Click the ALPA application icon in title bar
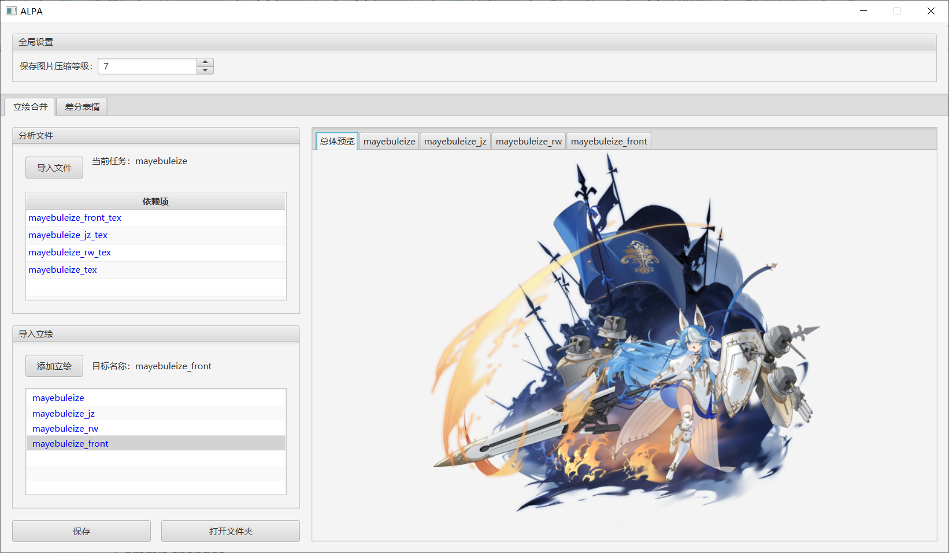The height and width of the screenshot is (553, 949). [x=11, y=10]
